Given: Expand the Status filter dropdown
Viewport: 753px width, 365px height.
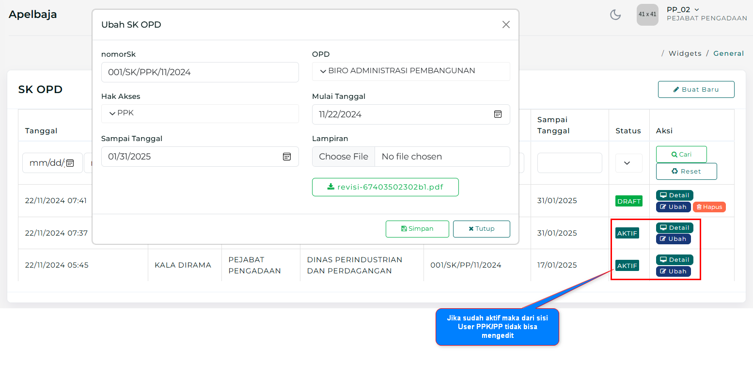Looking at the screenshot, I should coord(628,163).
